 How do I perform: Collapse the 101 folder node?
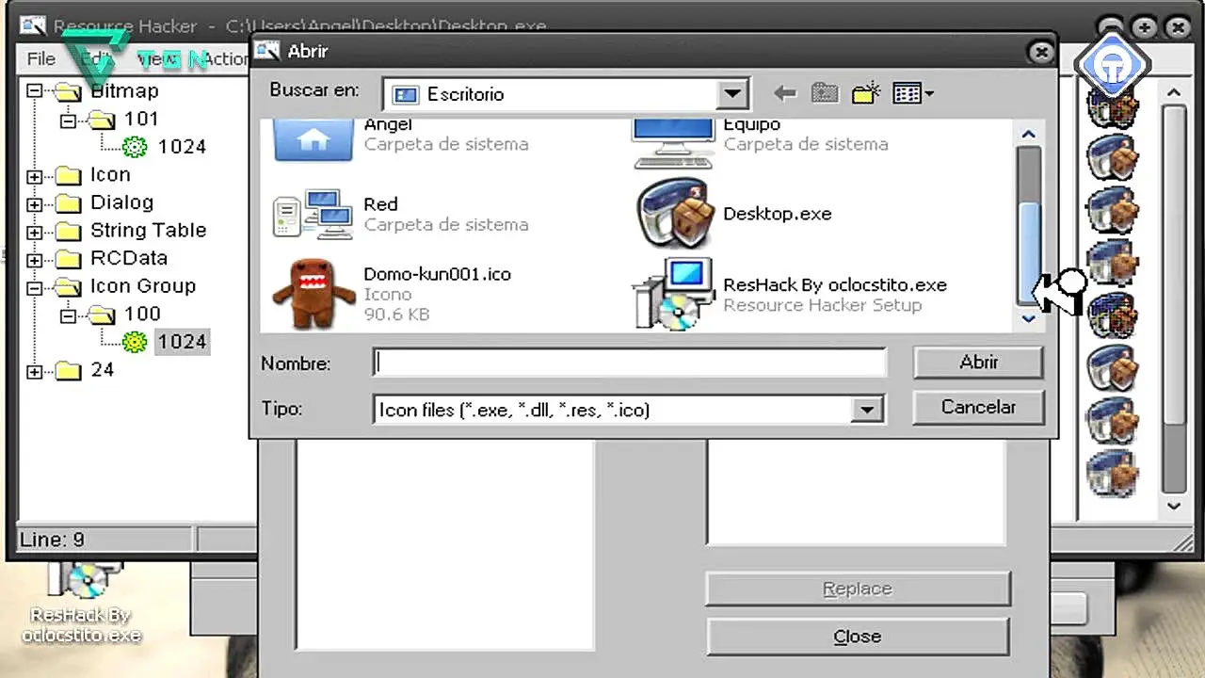tap(68, 120)
